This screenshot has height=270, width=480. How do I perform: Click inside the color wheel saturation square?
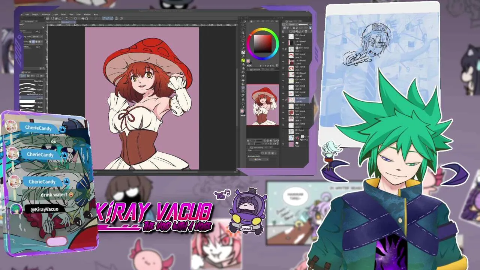click(263, 43)
